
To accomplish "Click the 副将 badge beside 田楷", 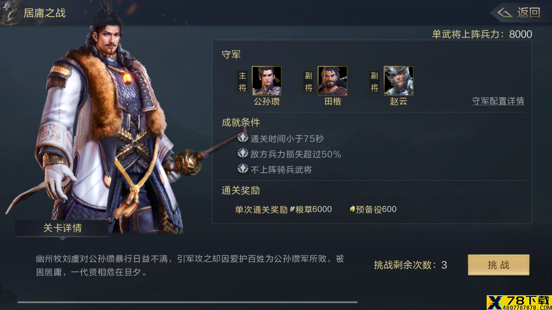I will 308,81.
